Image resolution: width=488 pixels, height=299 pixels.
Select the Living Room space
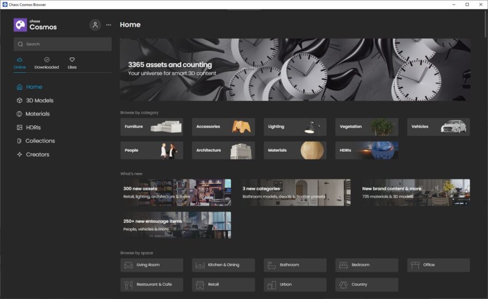pyautogui.click(x=151, y=265)
